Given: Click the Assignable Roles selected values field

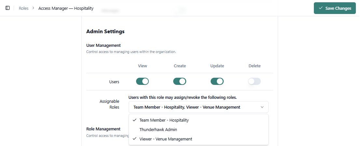Looking at the screenshot, I should (187, 107).
